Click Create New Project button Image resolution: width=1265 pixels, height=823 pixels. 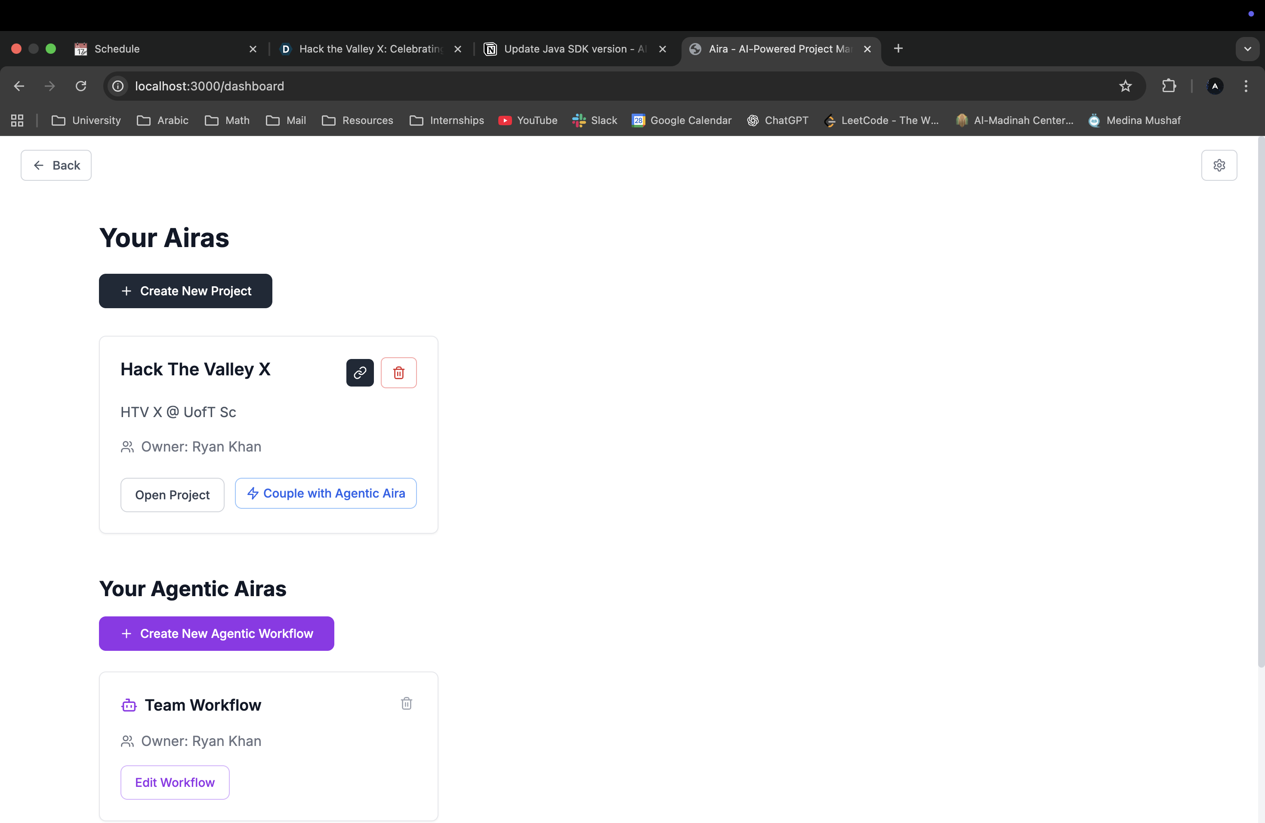pos(185,291)
